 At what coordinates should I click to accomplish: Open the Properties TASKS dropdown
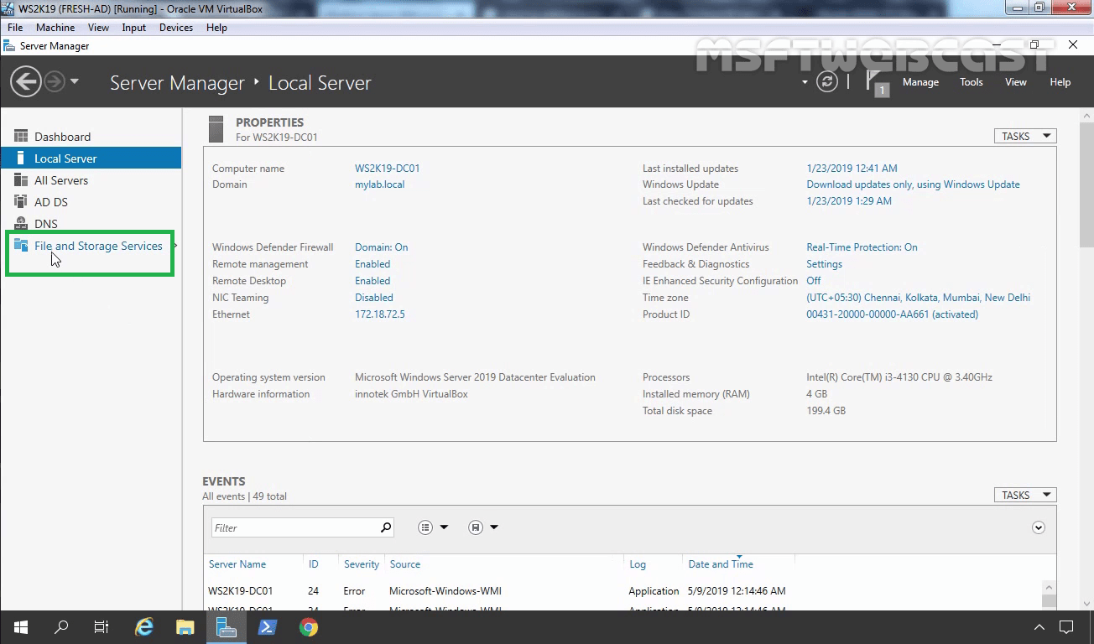[x=1024, y=135]
